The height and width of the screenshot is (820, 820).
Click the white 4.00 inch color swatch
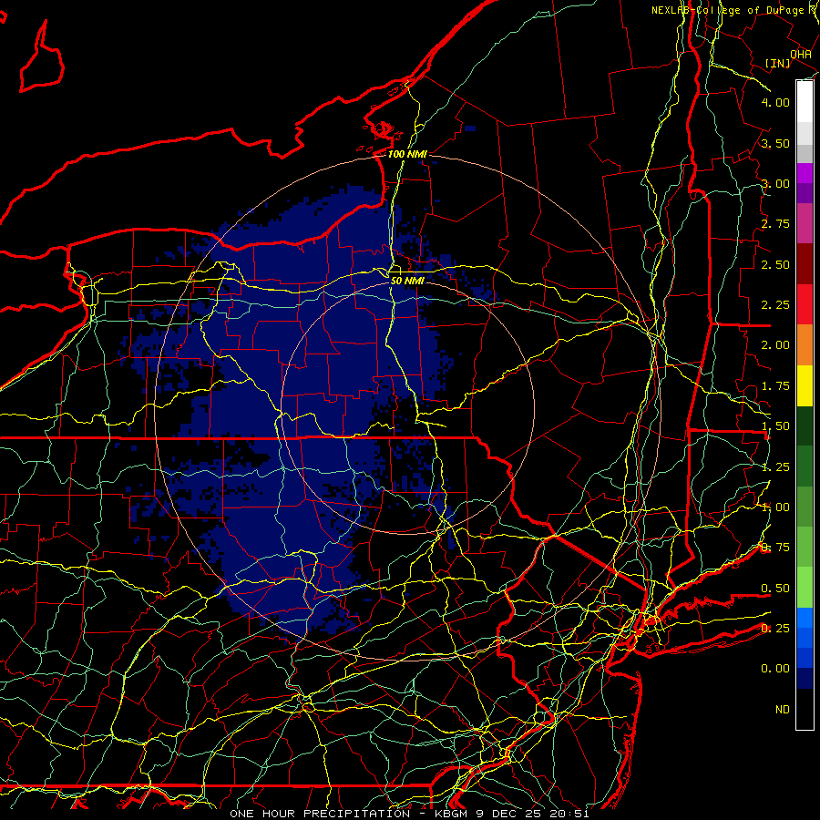tap(805, 102)
